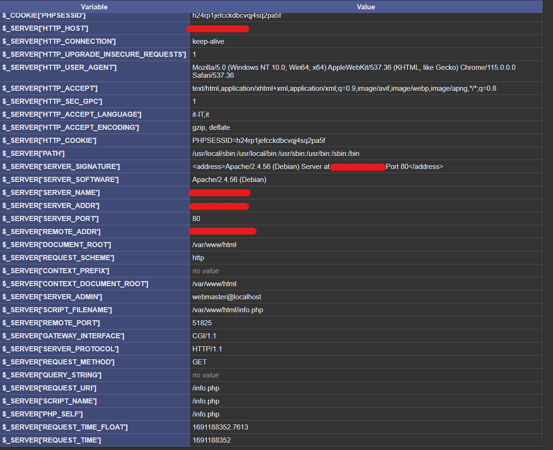The width and height of the screenshot is (553, 450).
Task: Click the GATEWAY_INTERFACE value CGI/1.1
Action: (x=205, y=336)
